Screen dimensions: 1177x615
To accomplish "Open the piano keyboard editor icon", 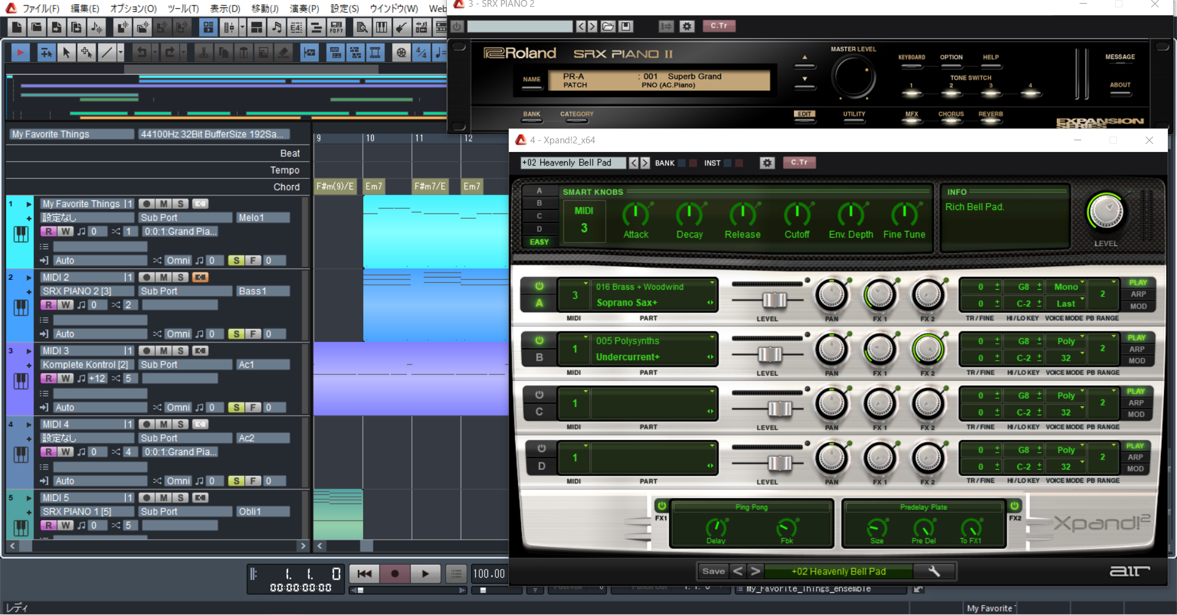I will click(381, 28).
